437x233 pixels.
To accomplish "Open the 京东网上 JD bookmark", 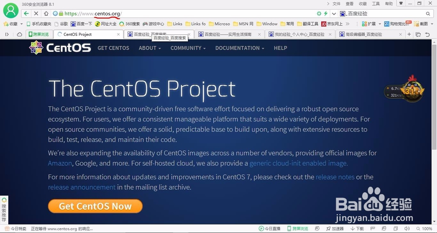I will [x=332, y=24].
